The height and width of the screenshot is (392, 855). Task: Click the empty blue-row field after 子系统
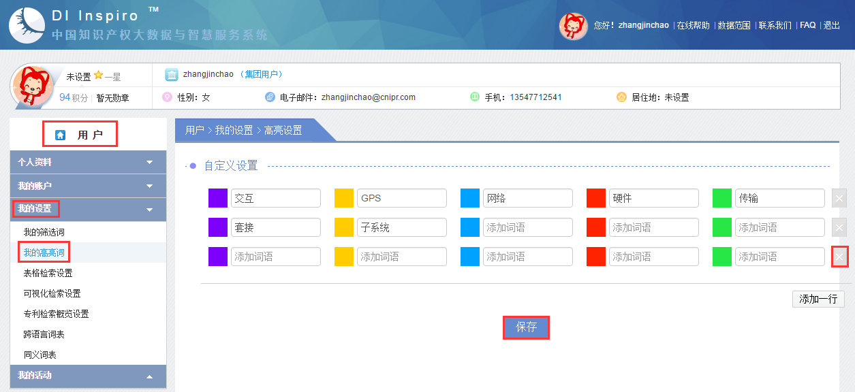tap(527, 227)
